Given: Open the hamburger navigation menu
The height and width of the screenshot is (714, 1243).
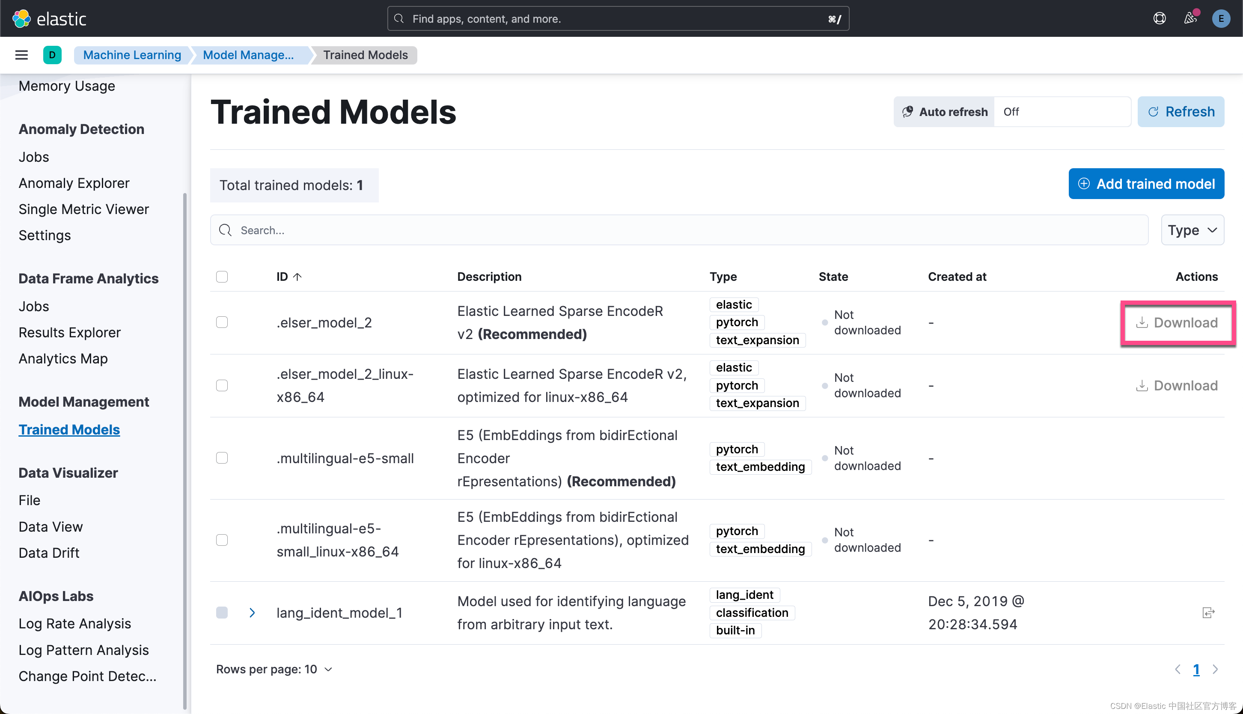Looking at the screenshot, I should 21,55.
